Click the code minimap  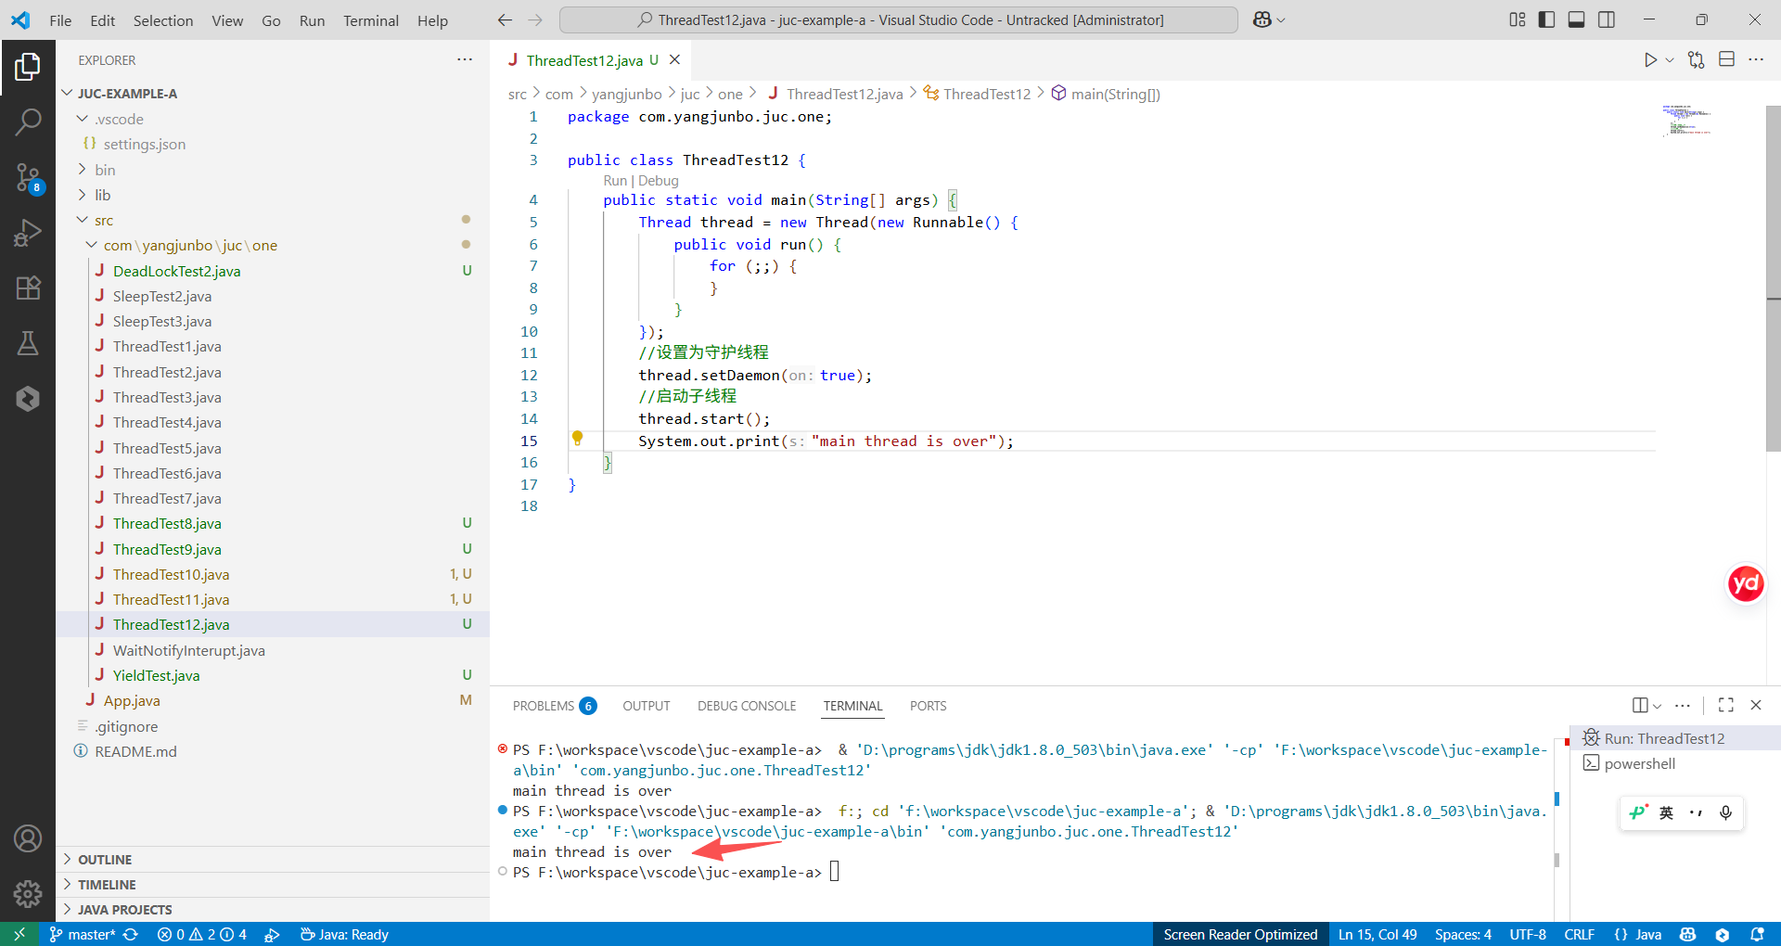click(1687, 121)
